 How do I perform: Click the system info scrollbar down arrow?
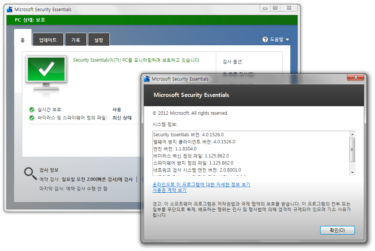pos(352,172)
